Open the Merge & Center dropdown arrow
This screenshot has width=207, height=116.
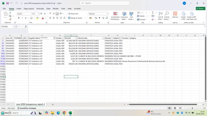[x=85, y=18]
